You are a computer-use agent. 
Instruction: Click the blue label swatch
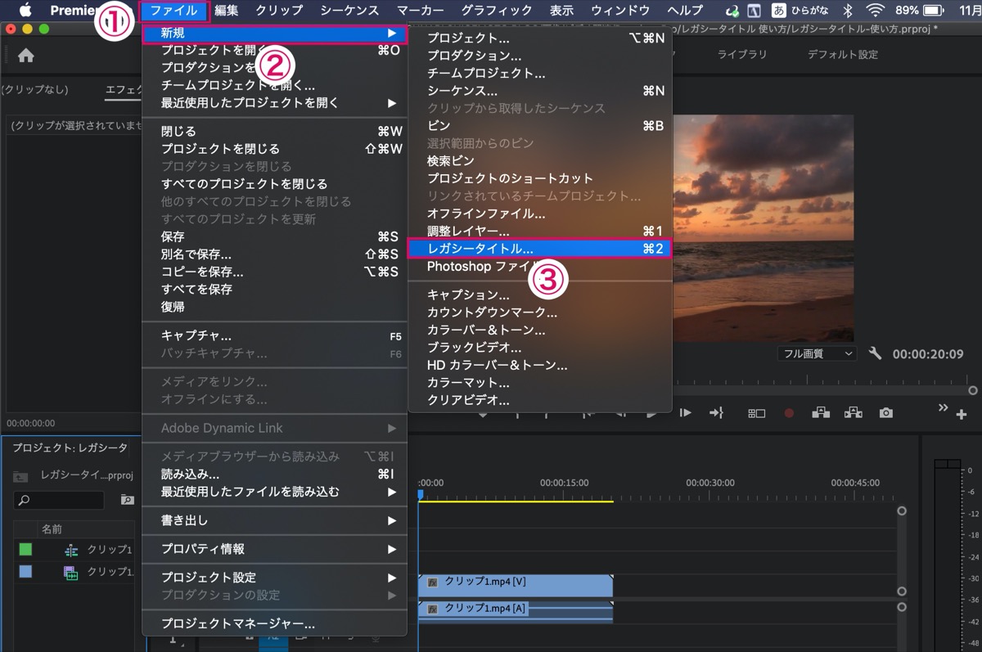[25, 573]
